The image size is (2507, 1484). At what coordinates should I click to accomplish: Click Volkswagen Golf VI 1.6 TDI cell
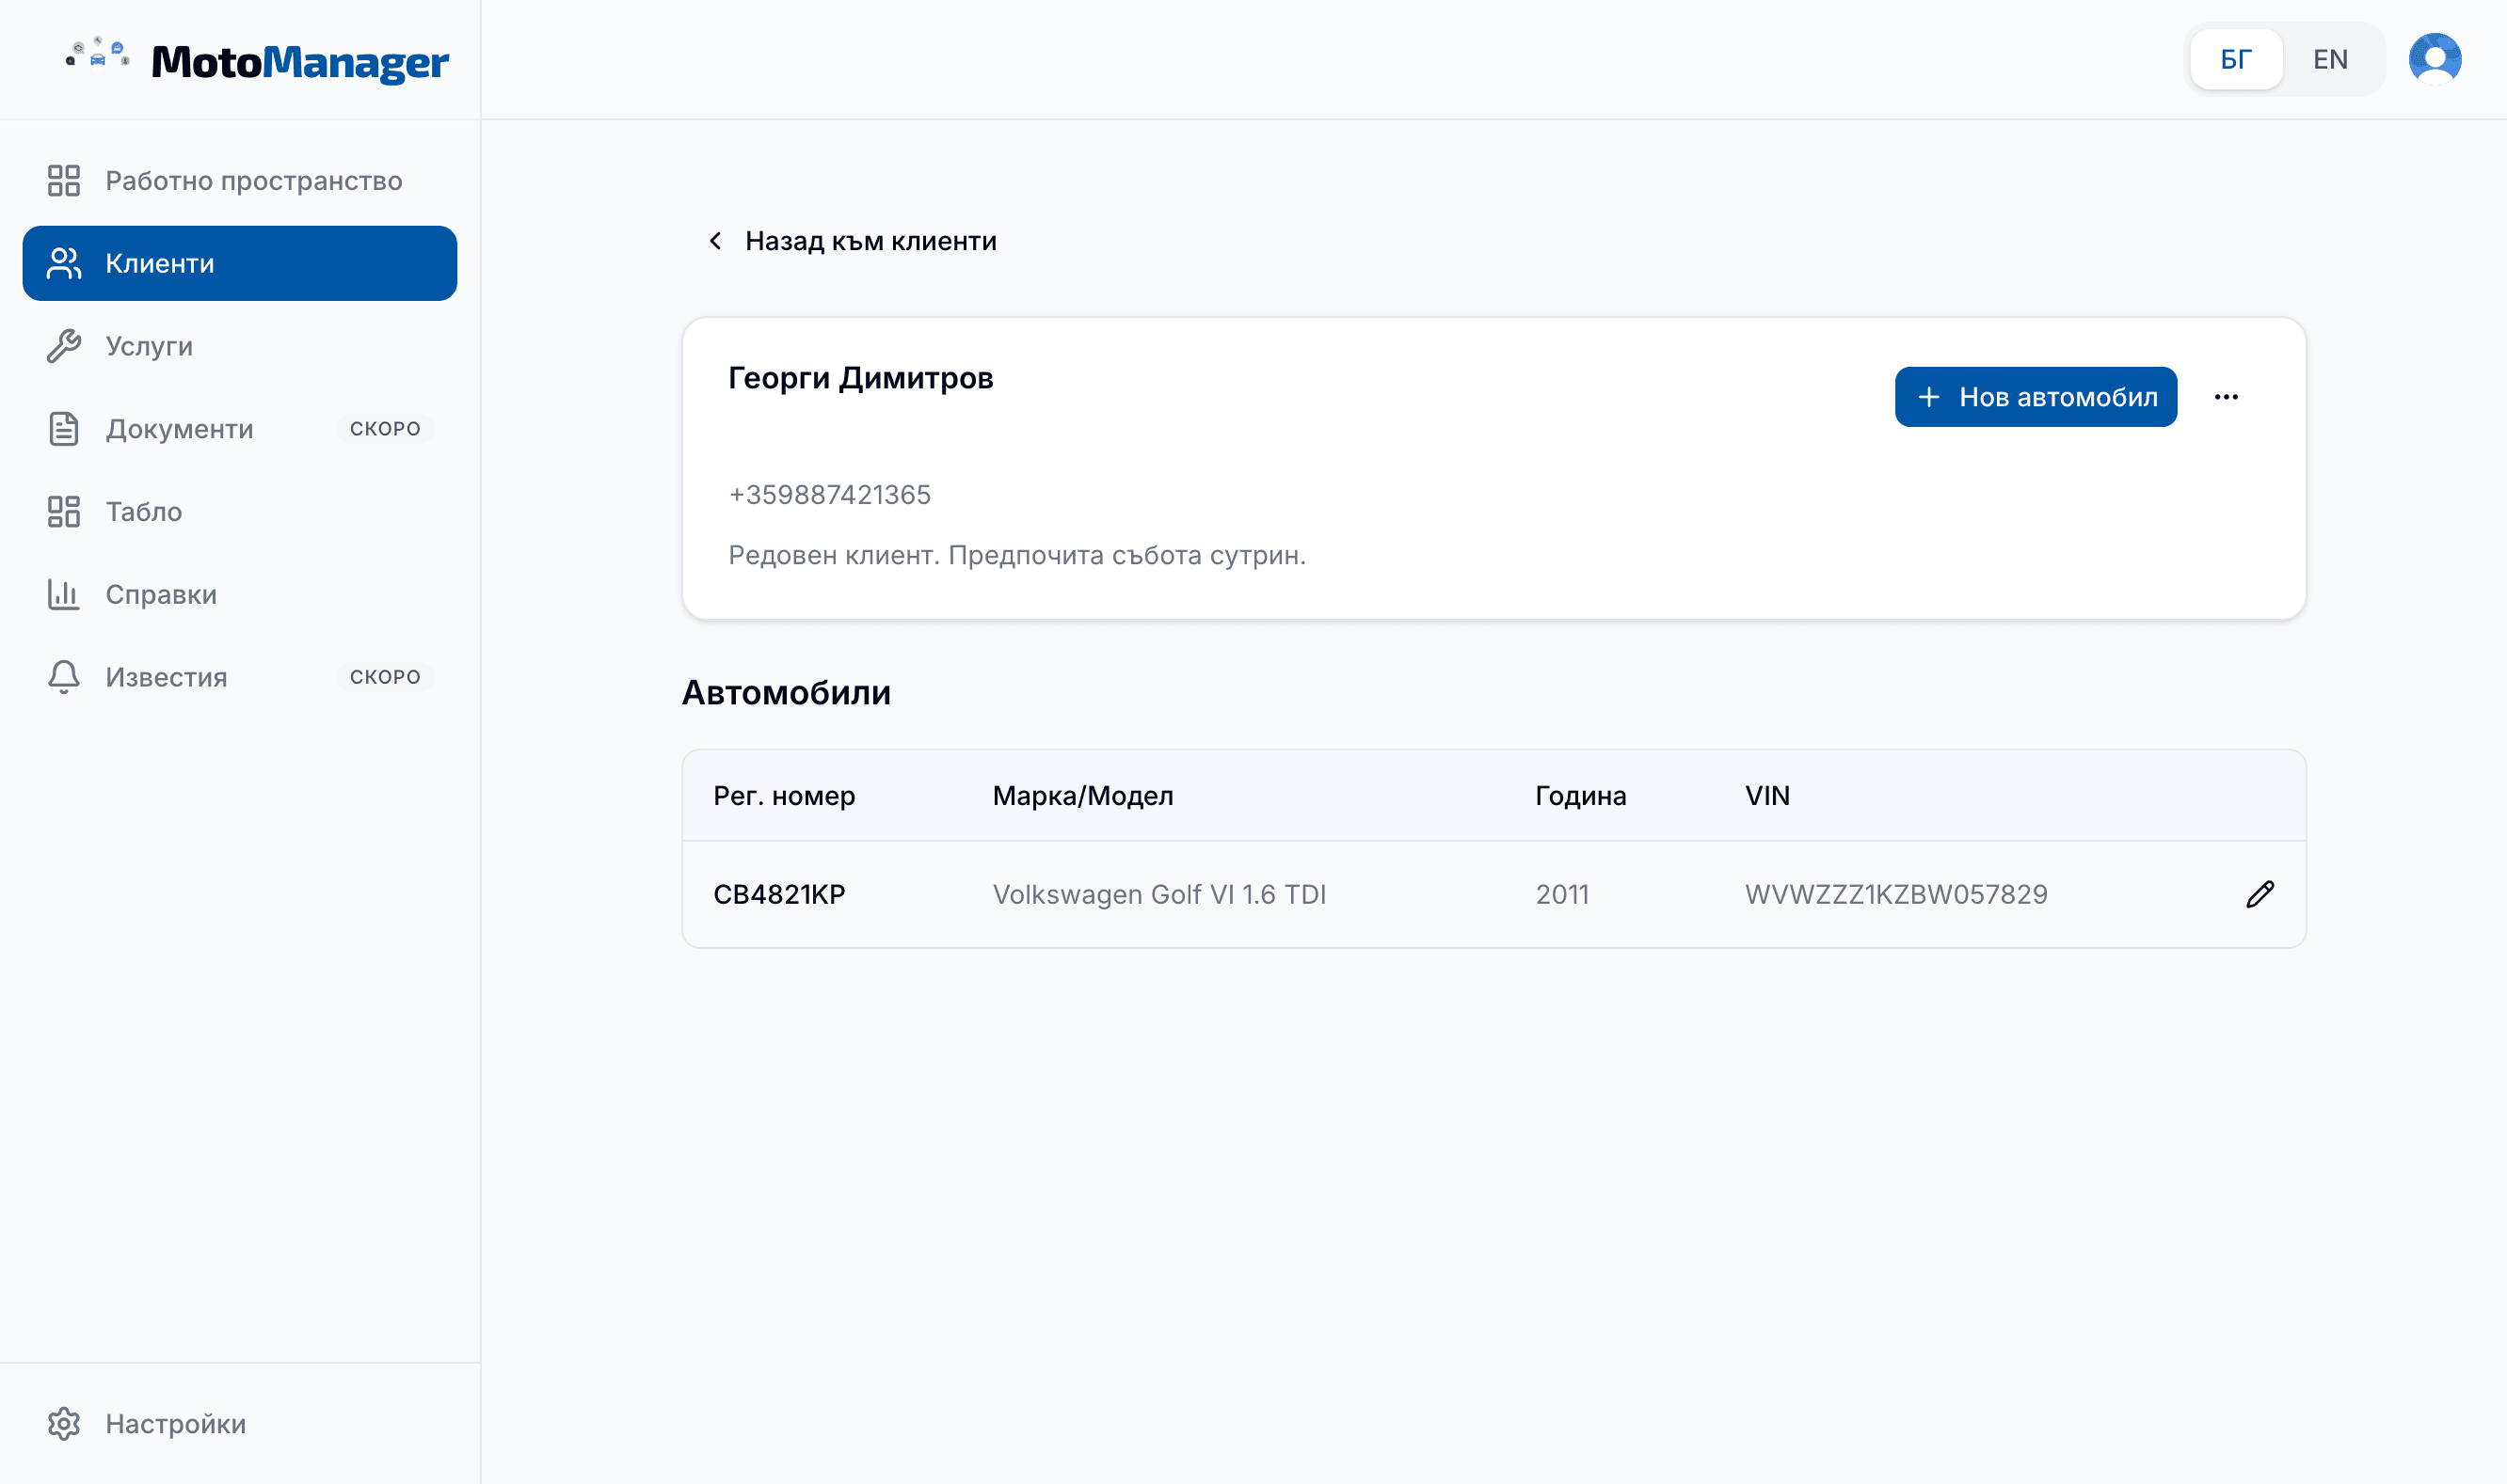pyautogui.click(x=1159, y=894)
